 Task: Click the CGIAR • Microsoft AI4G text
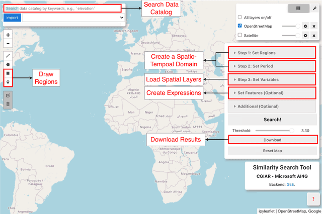(282, 176)
